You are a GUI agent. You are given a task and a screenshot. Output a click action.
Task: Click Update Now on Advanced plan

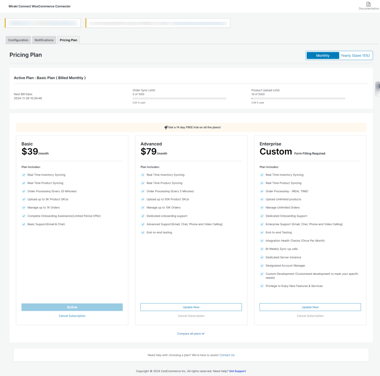coord(191,307)
